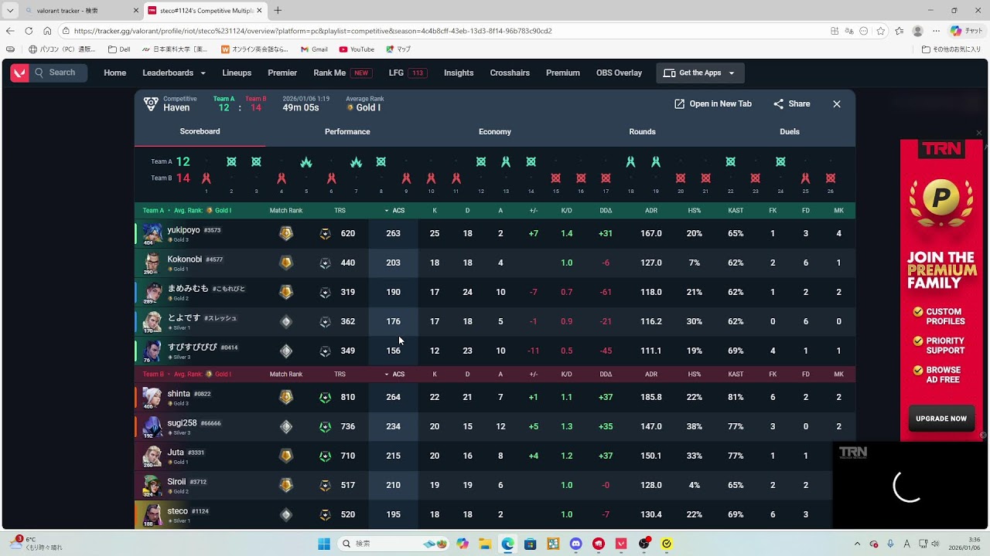Open Crosshairs in the navigation bar
This screenshot has height=556, width=990.
coord(510,73)
